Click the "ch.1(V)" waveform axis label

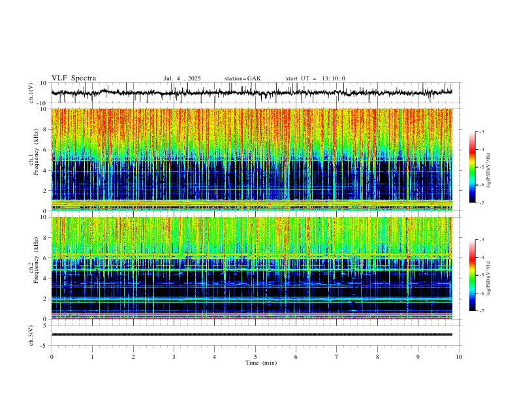pos(31,93)
